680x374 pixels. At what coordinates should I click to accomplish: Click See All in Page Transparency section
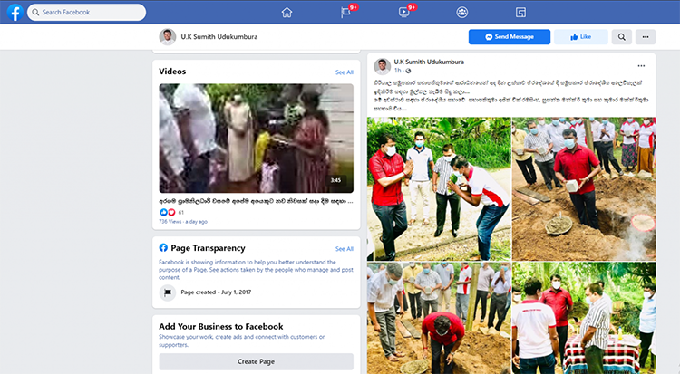tap(344, 248)
